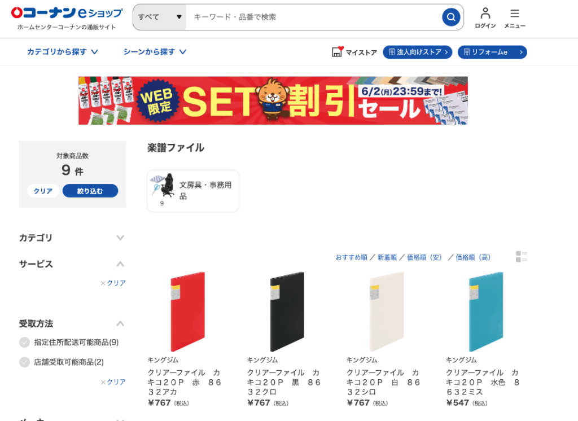Open the リフォームe button
Screen dimensions: 578x421
pos(492,52)
